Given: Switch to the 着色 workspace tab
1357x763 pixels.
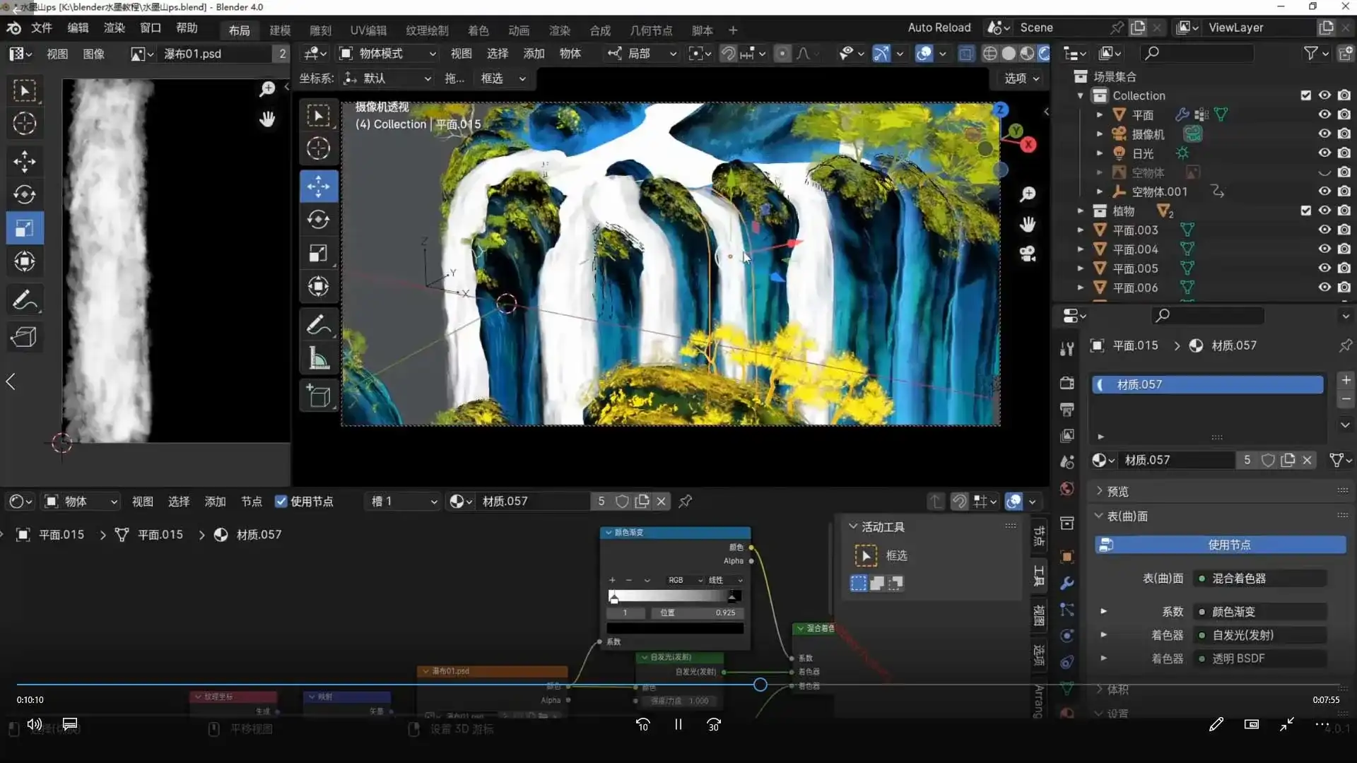Looking at the screenshot, I should [478, 30].
